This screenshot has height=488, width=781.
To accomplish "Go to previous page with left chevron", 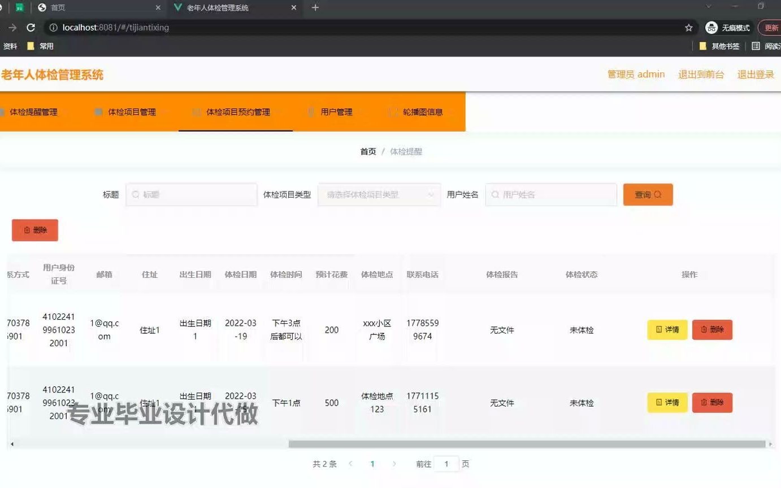I will pos(350,464).
